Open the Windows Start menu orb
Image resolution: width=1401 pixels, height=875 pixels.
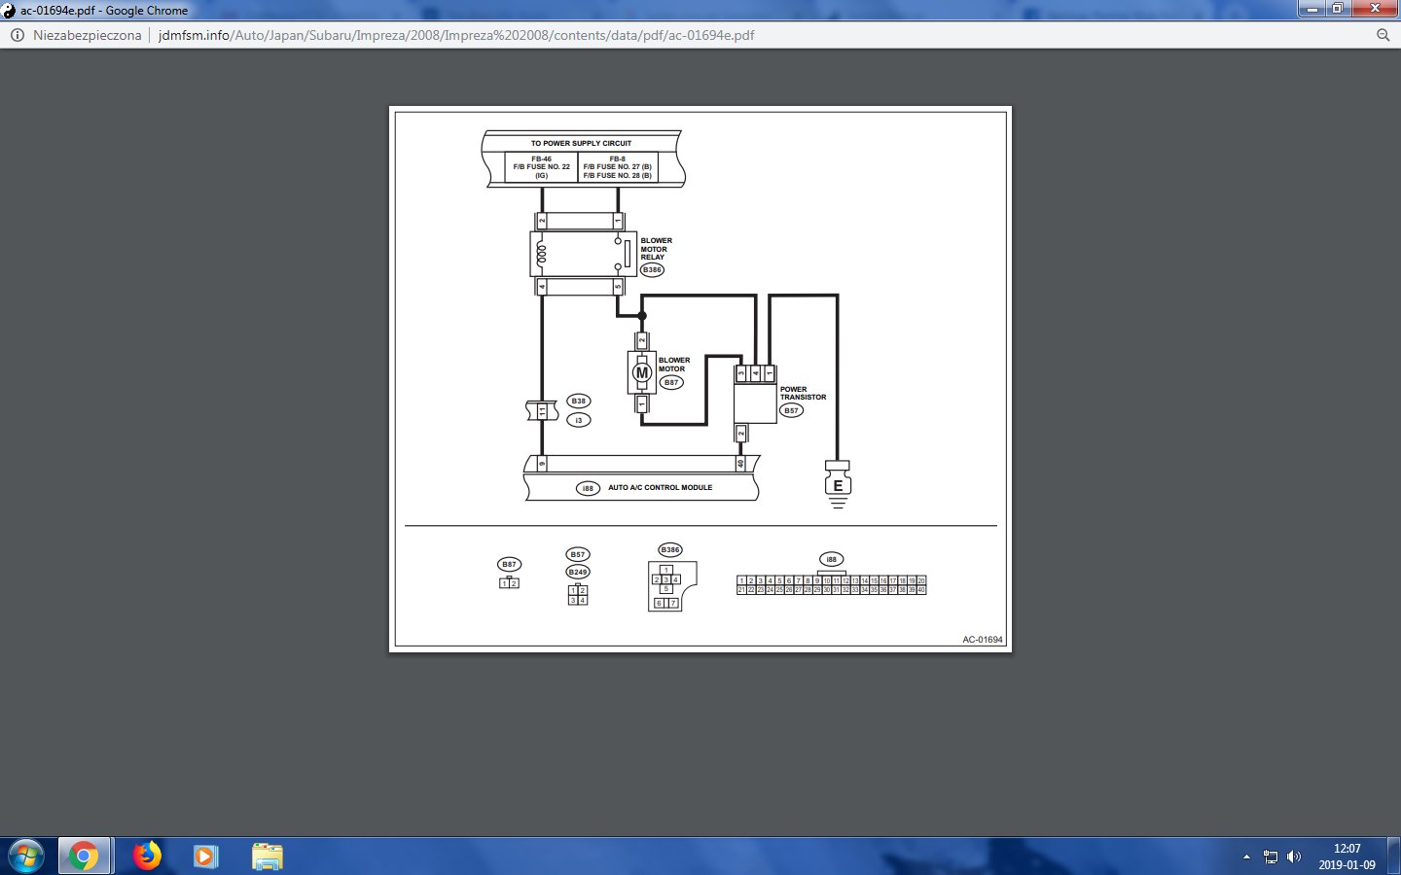click(26, 857)
